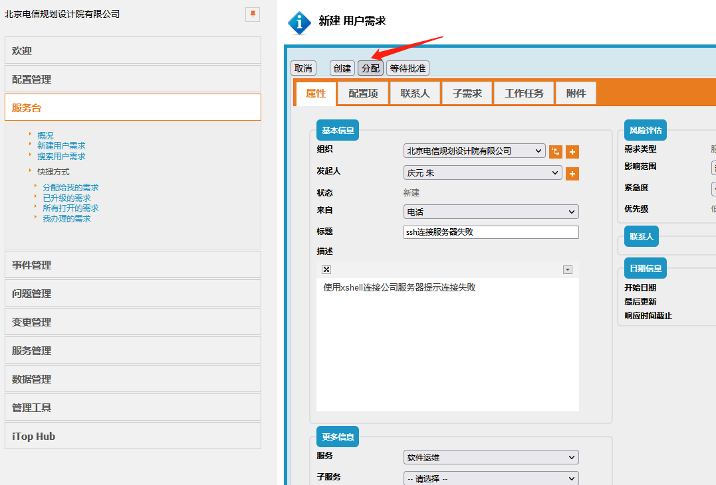Viewport: 716px width, 485px height.
Task: Click the 分配 button
Action: (370, 68)
